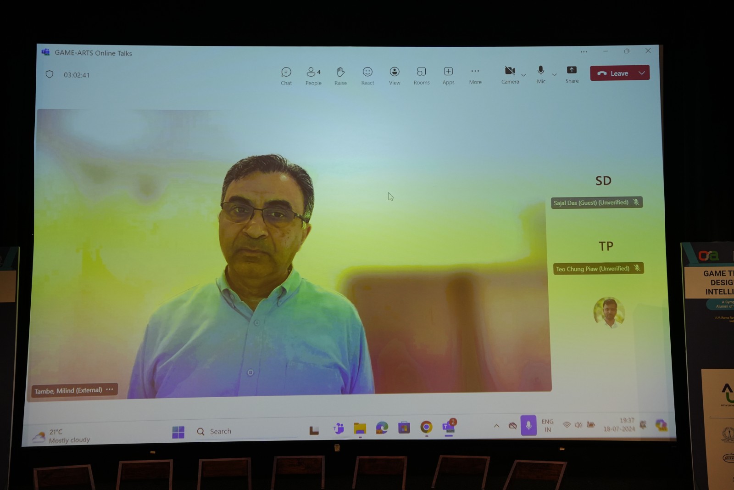Raise your hand in the meeting
The width and height of the screenshot is (734, 490).
[340, 76]
